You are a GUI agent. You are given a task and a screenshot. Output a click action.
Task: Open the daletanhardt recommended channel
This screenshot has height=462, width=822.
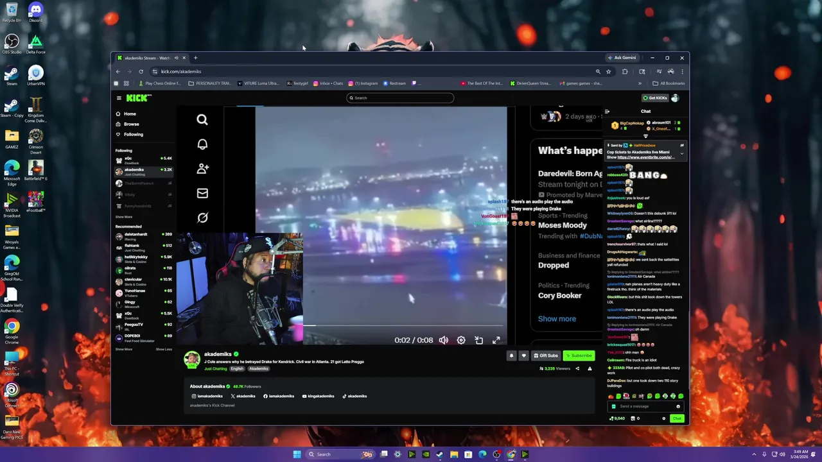coord(144,235)
